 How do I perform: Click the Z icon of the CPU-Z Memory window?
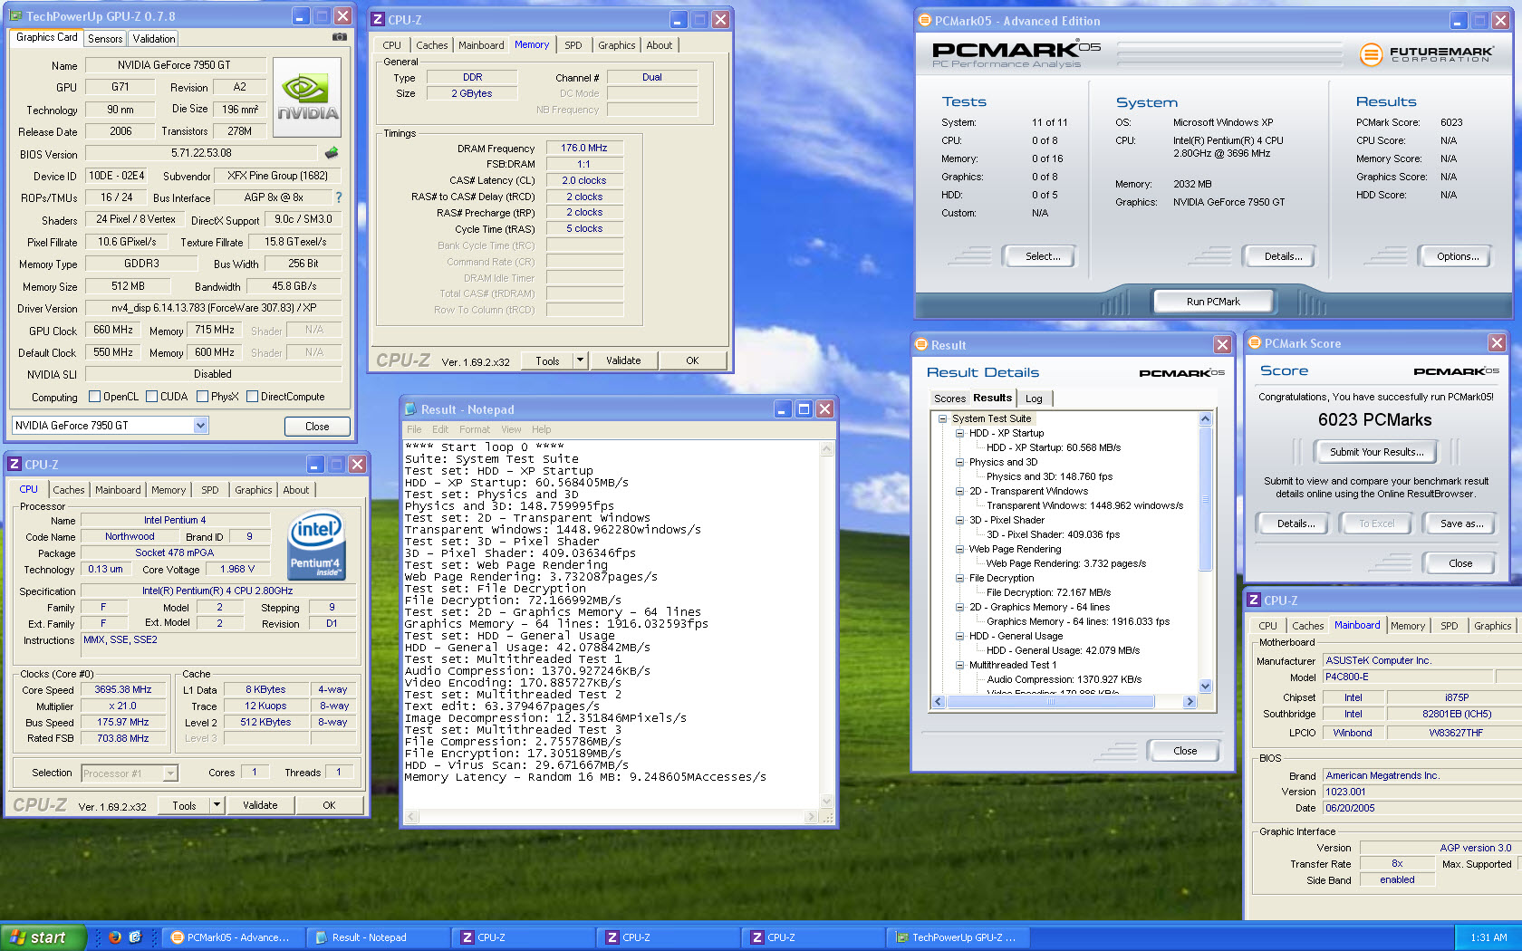tap(378, 20)
